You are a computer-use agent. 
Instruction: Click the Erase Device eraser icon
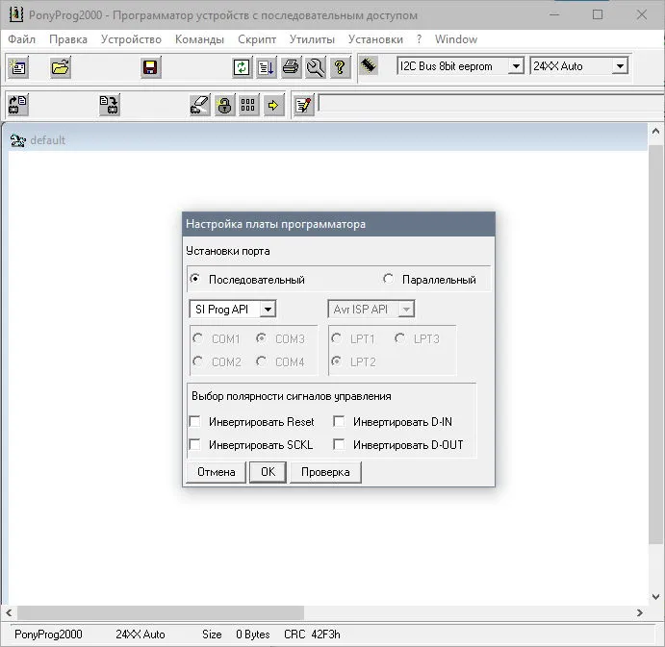(x=199, y=105)
